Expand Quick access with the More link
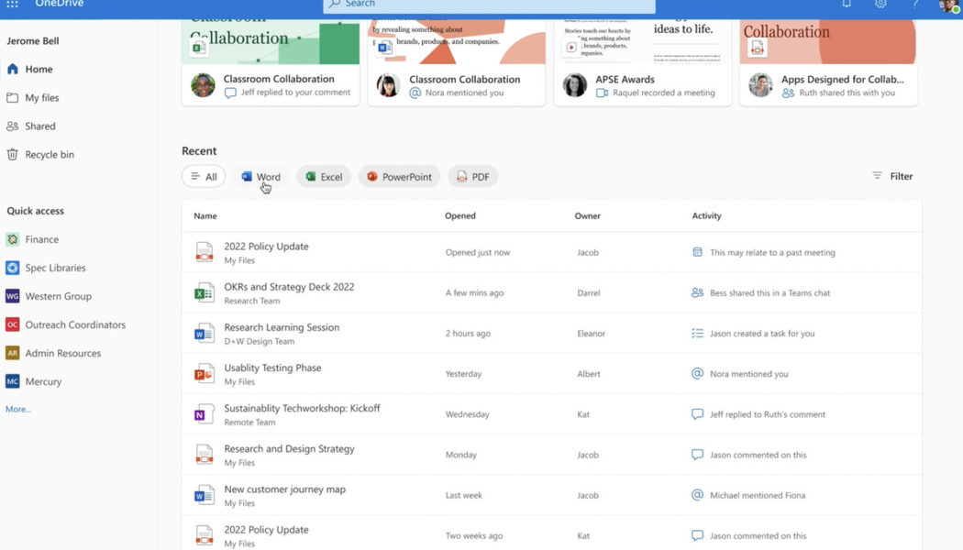The width and height of the screenshot is (963, 550). pyautogui.click(x=17, y=409)
